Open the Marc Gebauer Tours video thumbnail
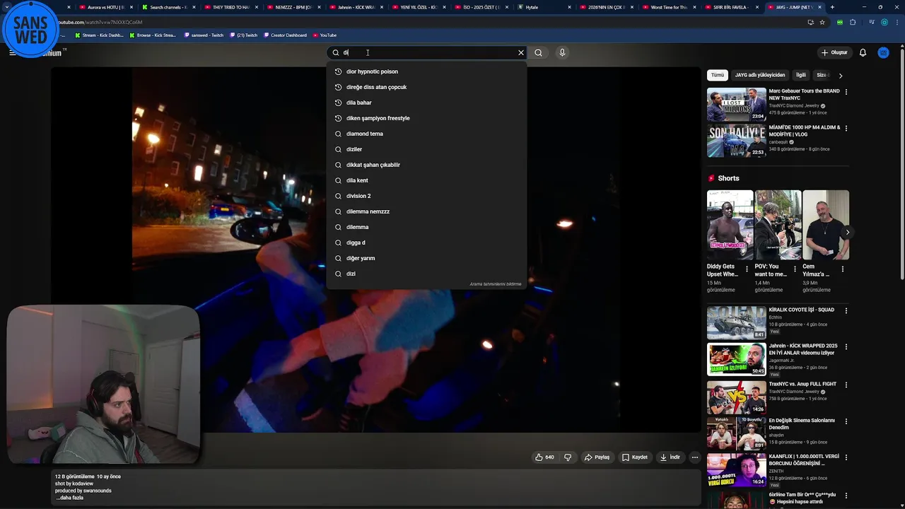905x509 pixels. pos(736,105)
